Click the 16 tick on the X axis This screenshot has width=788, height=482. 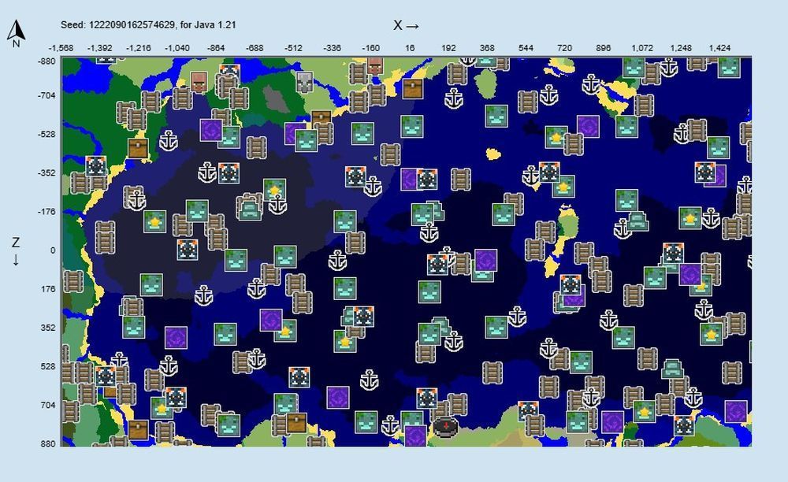(x=410, y=48)
